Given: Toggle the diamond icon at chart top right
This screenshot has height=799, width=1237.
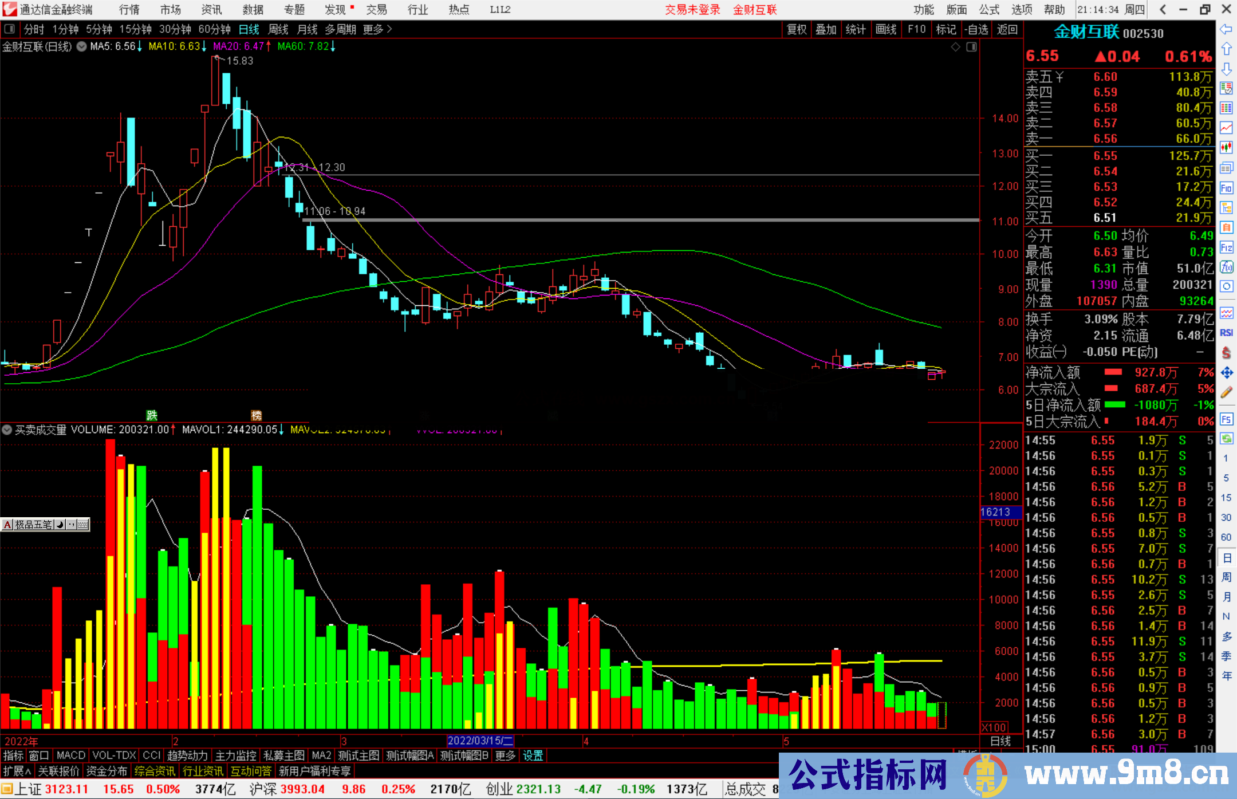Looking at the screenshot, I should [955, 47].
